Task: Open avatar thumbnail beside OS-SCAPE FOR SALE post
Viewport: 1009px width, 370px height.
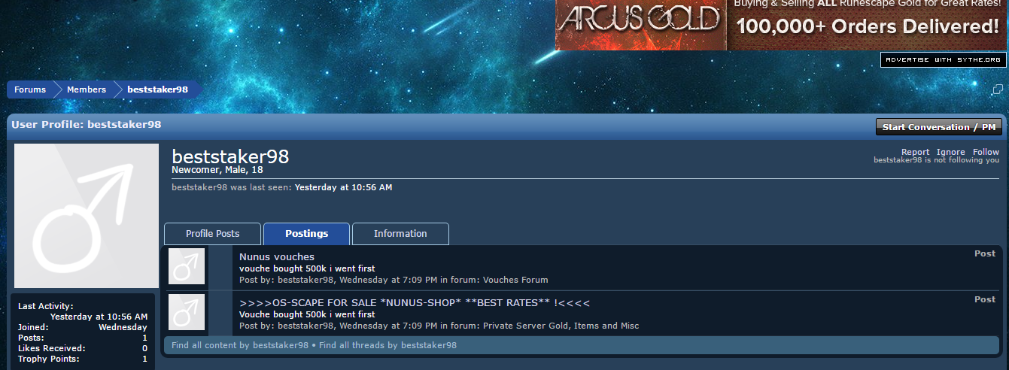Action: [187, 312]
